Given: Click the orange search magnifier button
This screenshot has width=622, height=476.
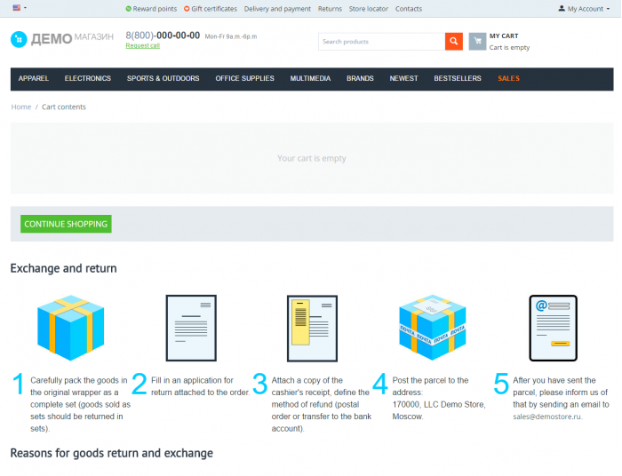Looking at the screenshot, I should 454,42.
